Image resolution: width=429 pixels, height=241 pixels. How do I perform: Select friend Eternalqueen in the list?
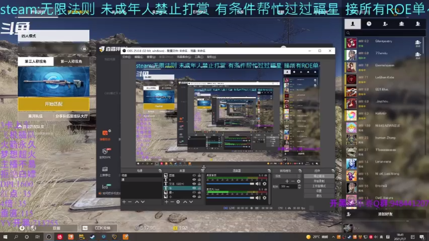[x=383, y=67]
